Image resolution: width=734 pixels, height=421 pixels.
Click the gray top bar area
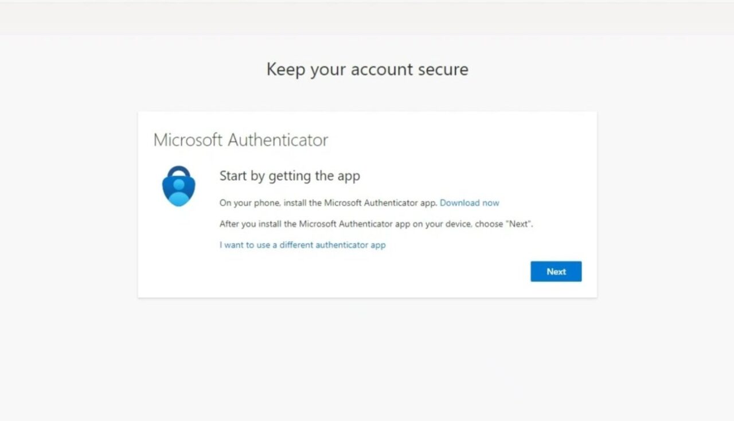point(367,17)
